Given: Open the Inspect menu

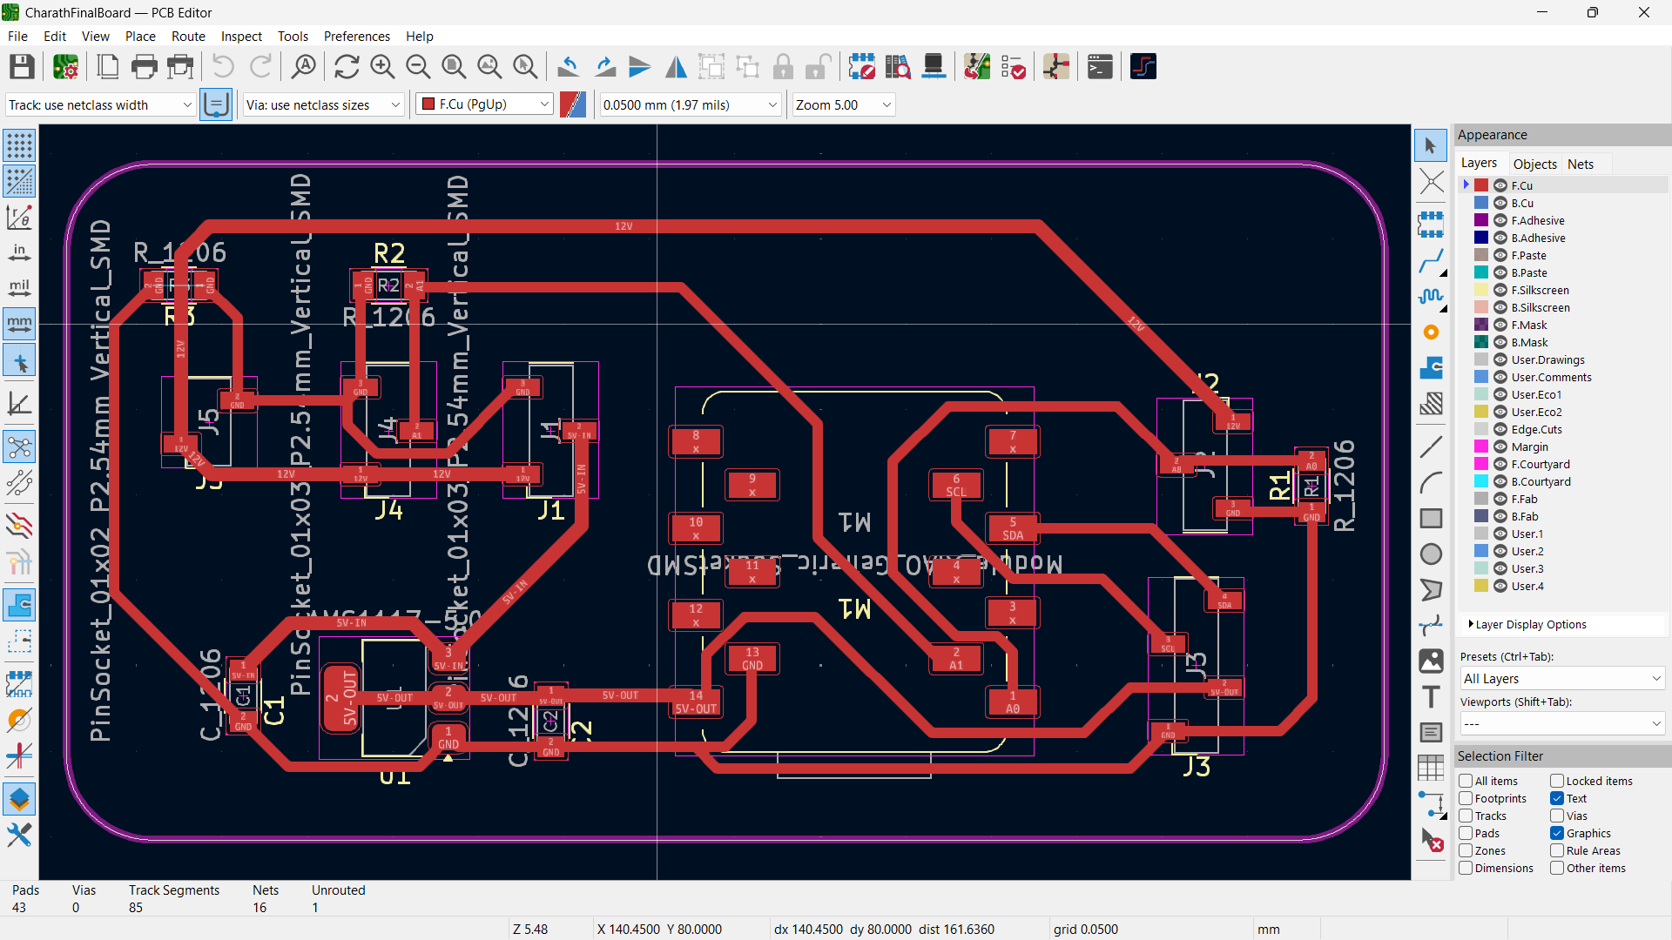Looking at the screenshot, I should point(241,36).
